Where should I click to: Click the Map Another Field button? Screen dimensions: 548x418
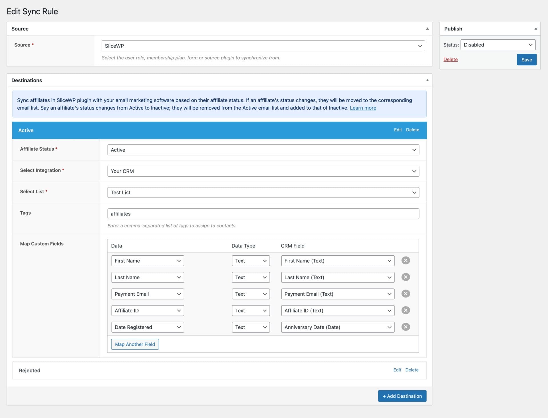[x=135, y=344]
